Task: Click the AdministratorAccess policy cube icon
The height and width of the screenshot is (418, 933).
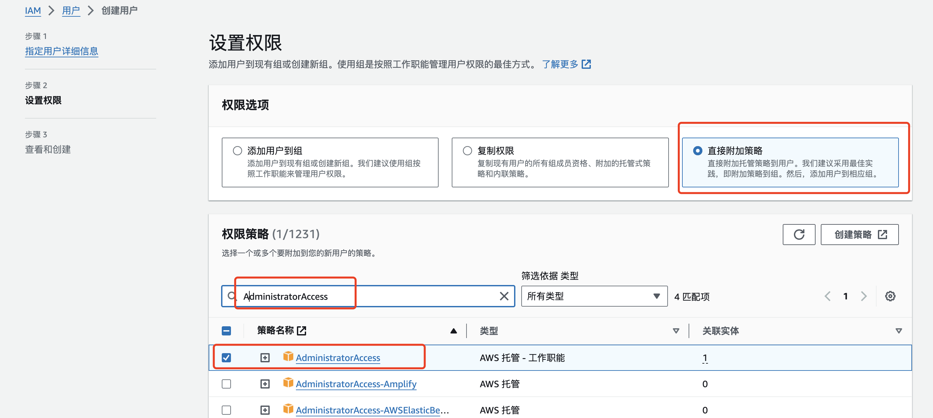Action: coord(288,356)
